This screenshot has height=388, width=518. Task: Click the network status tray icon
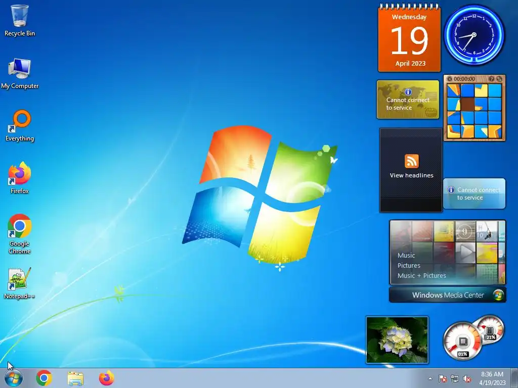(x=455, y=378)
